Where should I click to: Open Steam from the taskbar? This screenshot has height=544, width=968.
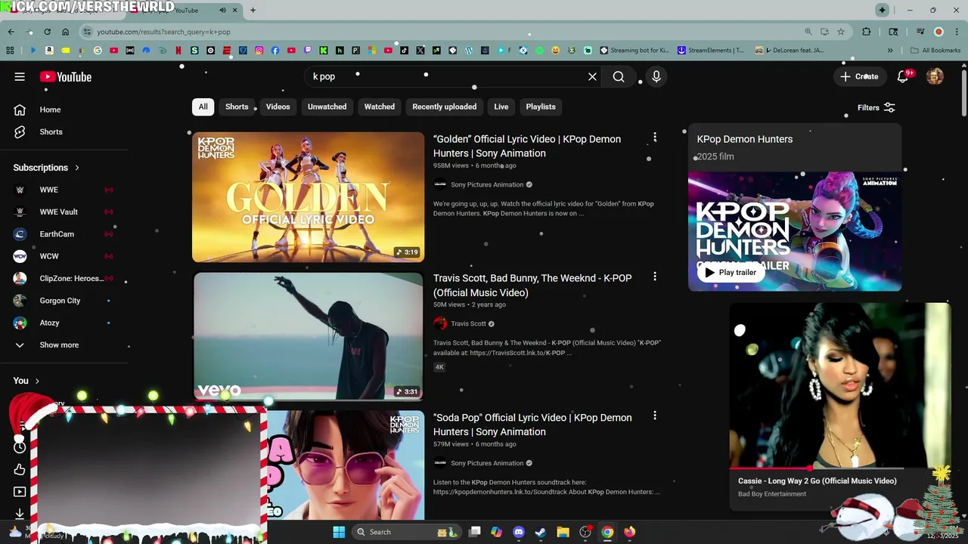pyautogui.click(x=541, y=532)
